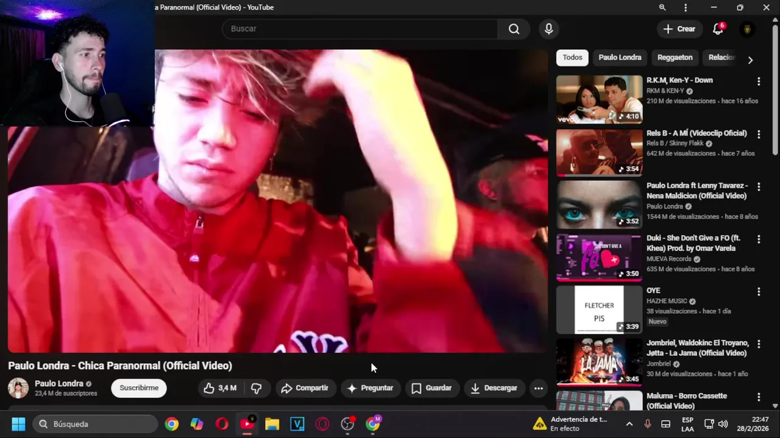Like the video with 3,4 M thumbs up

pyautogui.click(x=221, y=388)
